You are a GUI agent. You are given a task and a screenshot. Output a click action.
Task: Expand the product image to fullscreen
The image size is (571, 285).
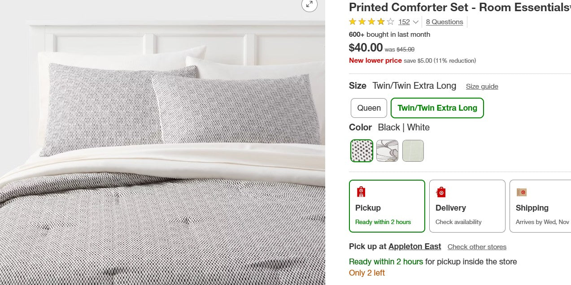[309, 6]
